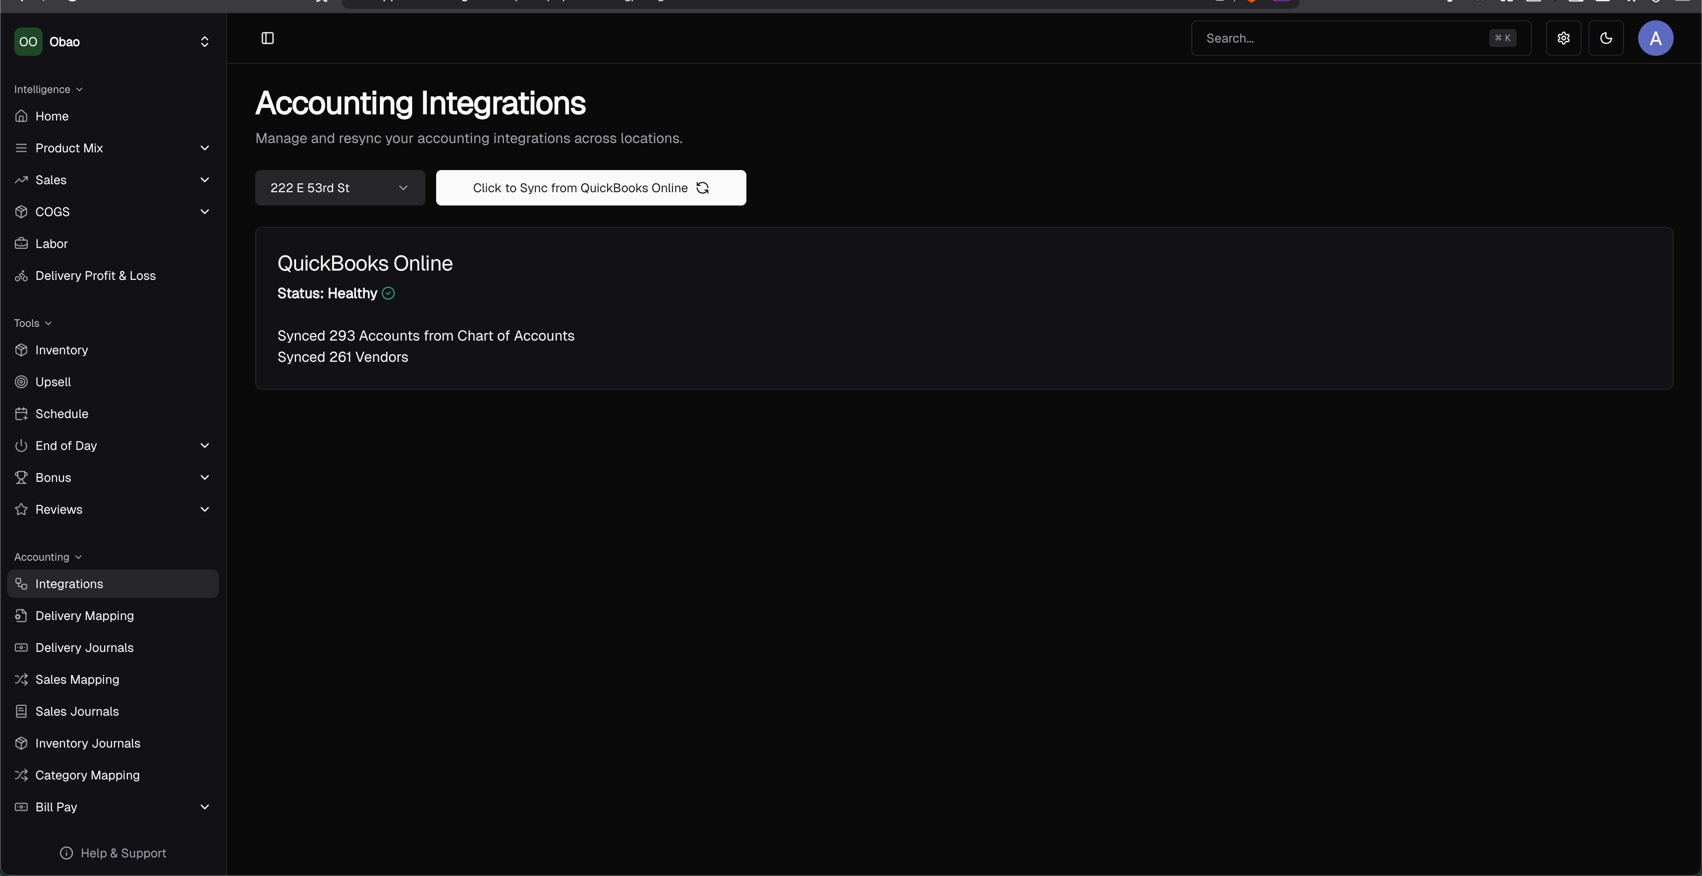Expand the Product Mix submenu chevron
Image resolution: width=1702 pixels, height=876 pixels.
coord(205,148)
